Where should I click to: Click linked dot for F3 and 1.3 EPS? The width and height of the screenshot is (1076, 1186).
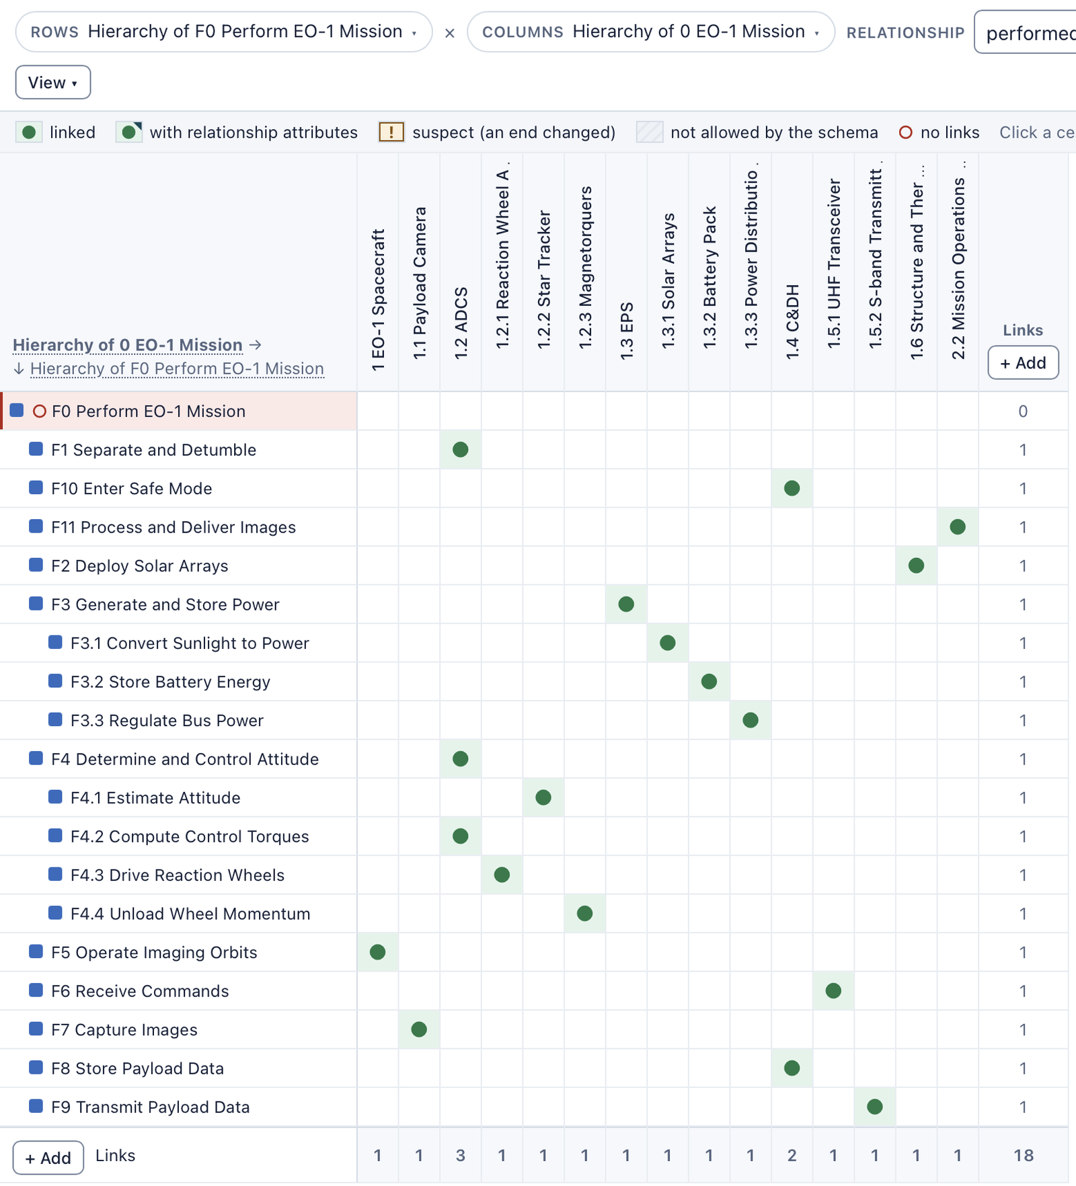(x=626, y=604)
